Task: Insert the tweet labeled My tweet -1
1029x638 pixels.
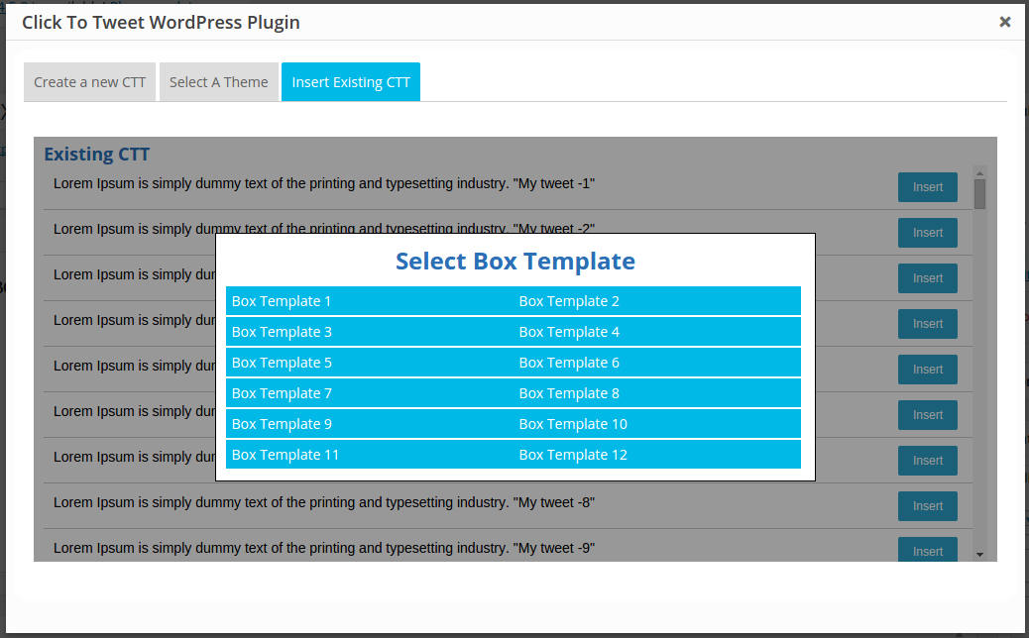Action: [x=927, y=186]
